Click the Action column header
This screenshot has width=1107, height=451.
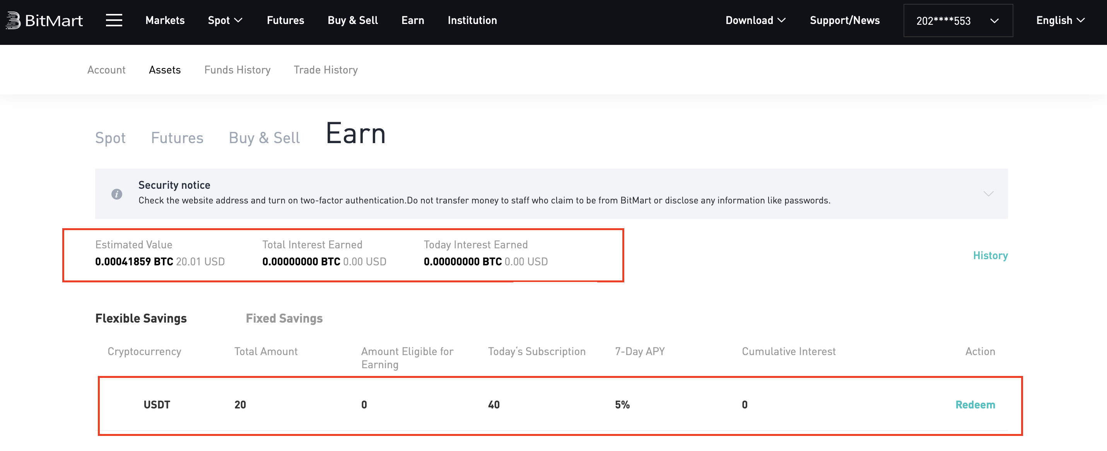click(980, 351)
